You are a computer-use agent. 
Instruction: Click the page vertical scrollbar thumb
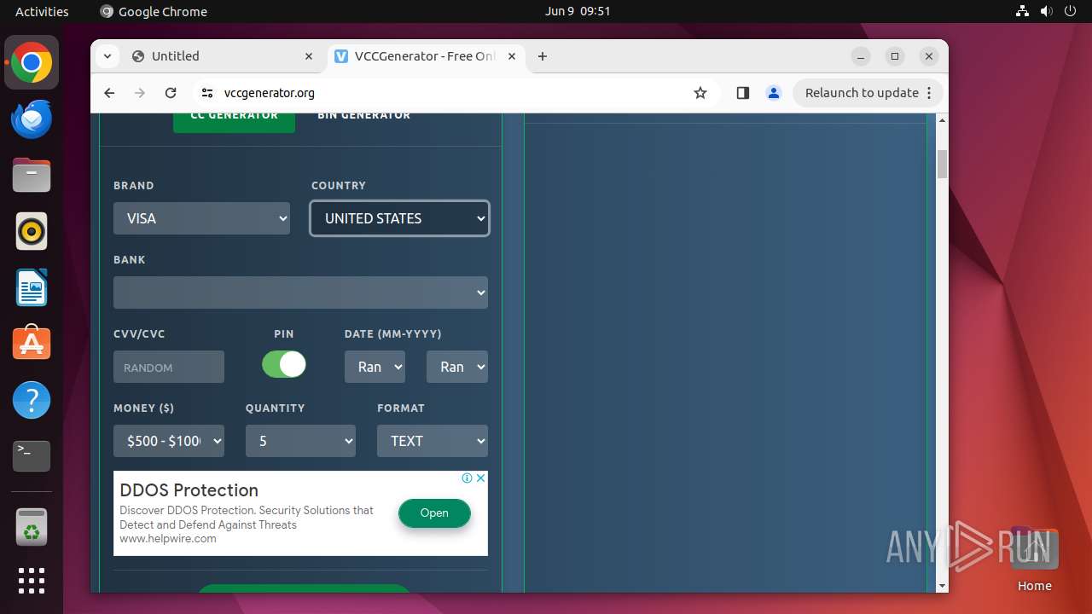pos(942,164)
